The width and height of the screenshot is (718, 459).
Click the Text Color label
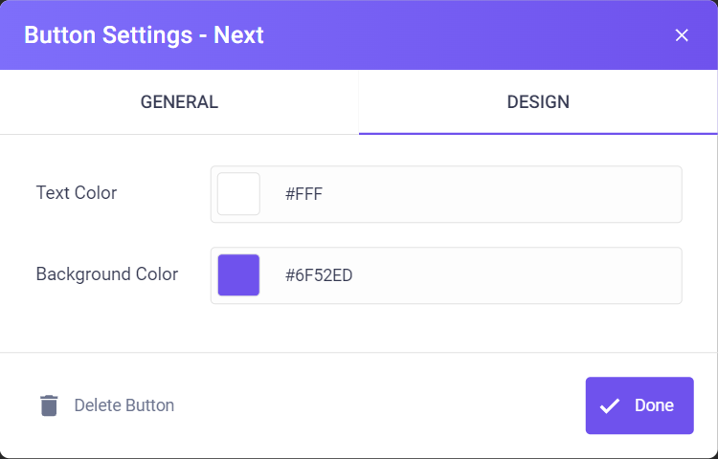coord(77,193)
